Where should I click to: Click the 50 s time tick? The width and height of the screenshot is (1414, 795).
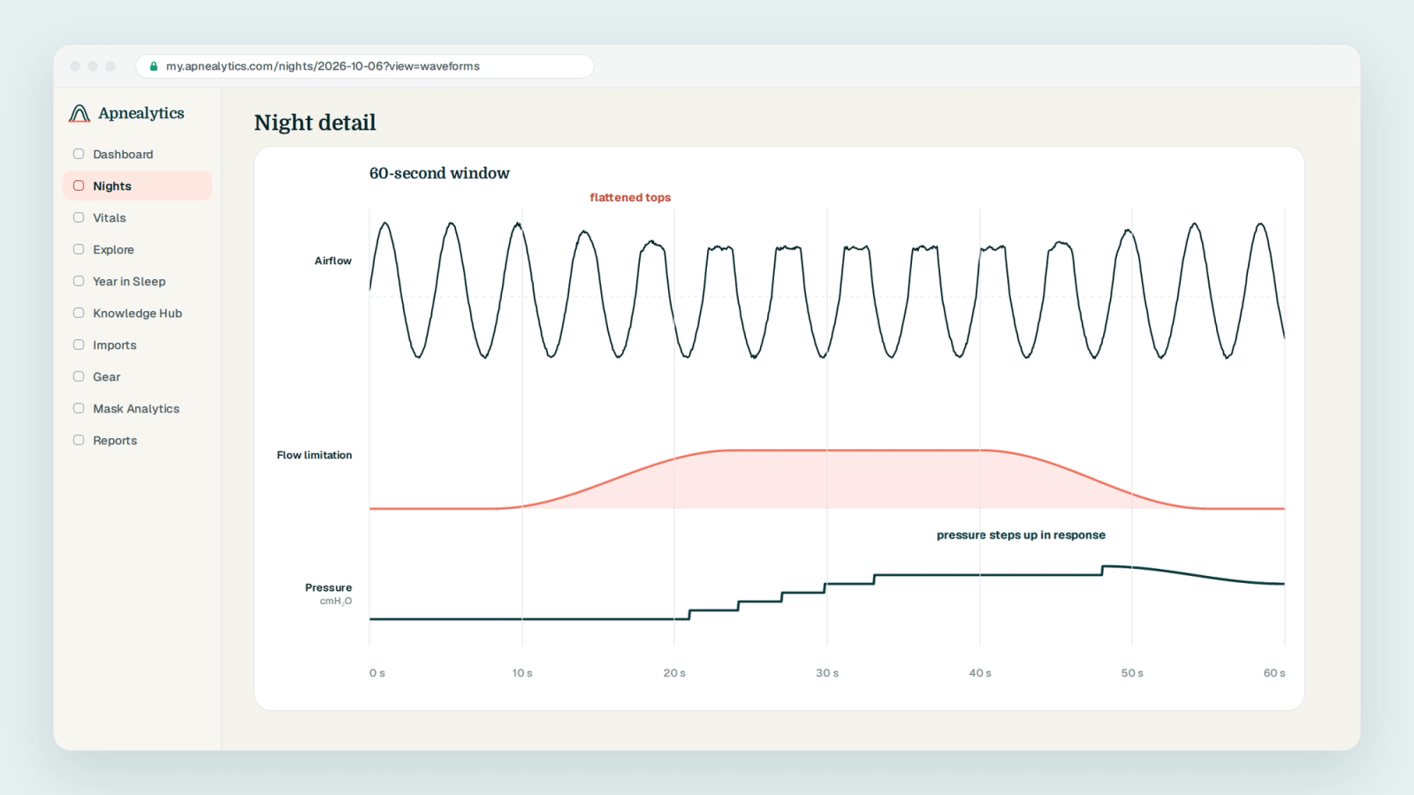[1132, 673]
